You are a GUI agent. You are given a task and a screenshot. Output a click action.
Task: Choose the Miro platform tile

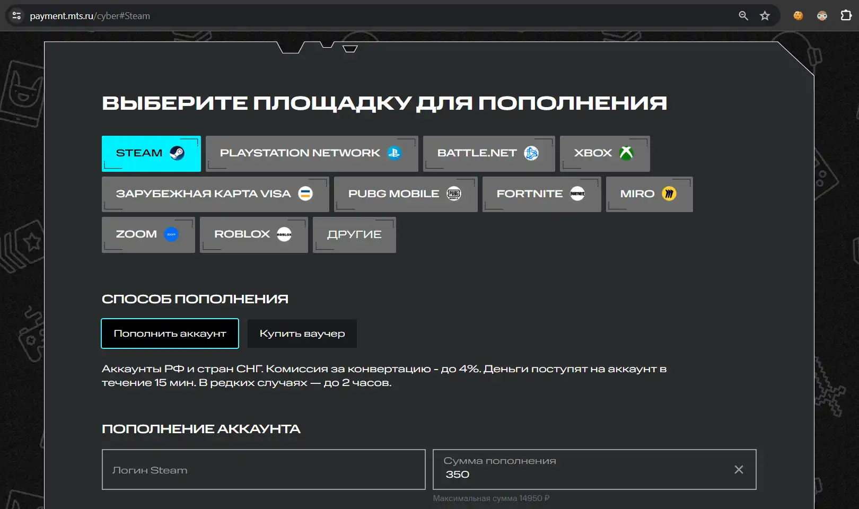648,194
